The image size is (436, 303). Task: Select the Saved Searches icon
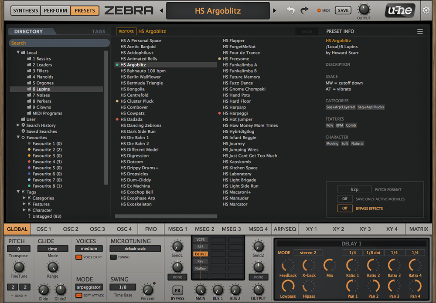[24, 131]
